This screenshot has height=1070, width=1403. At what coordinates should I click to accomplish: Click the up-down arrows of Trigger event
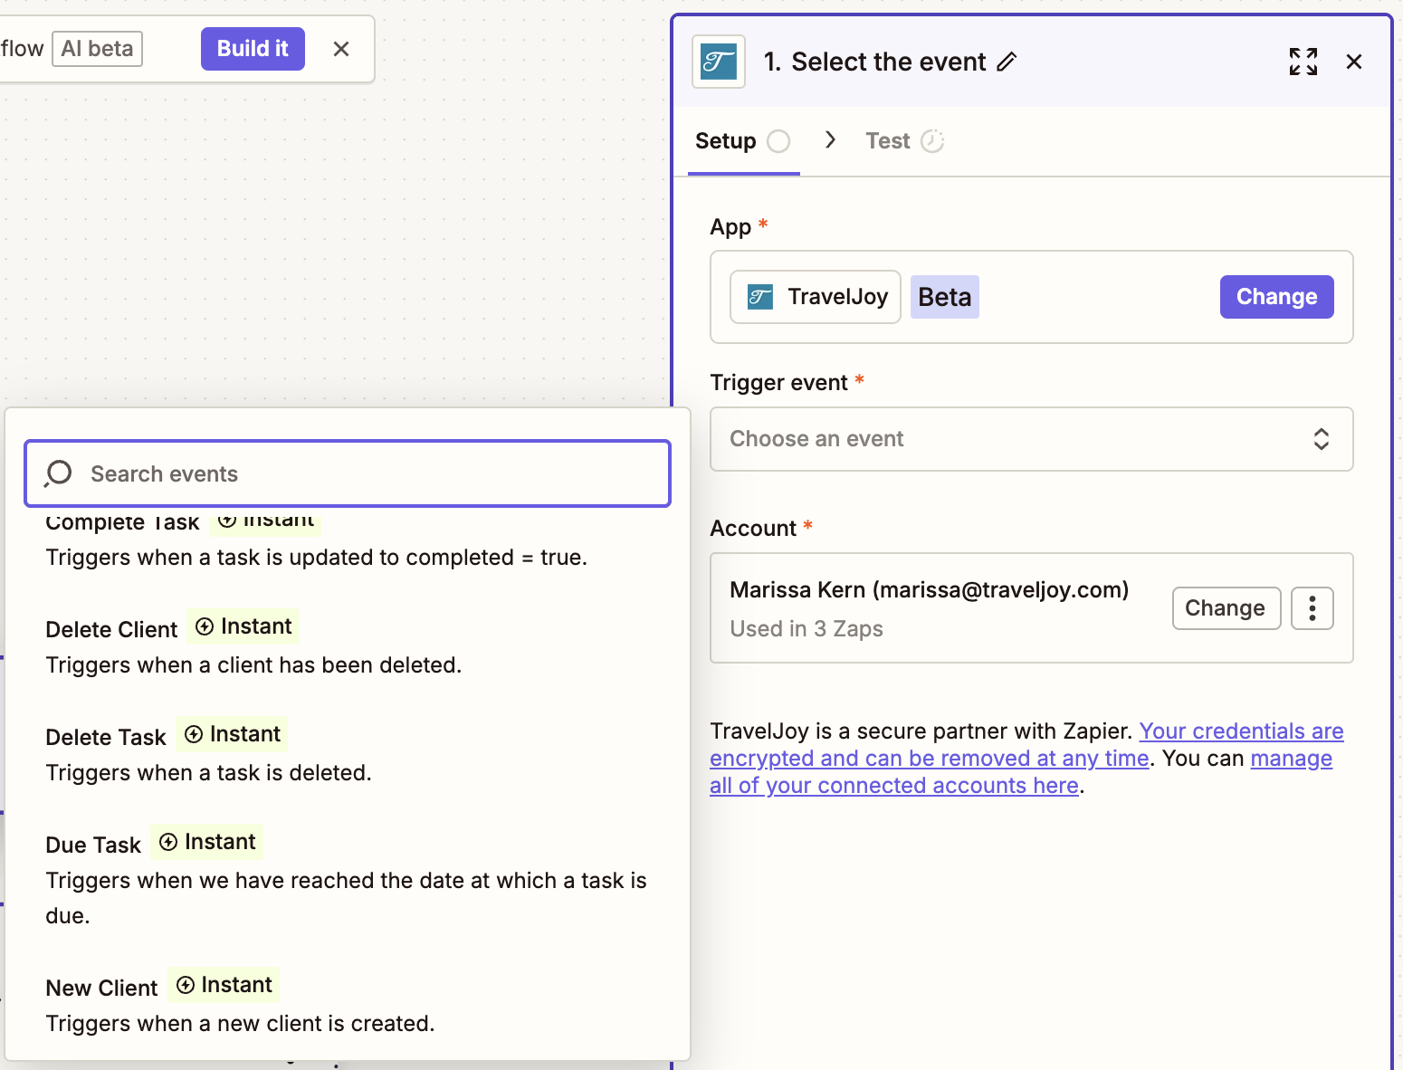(1321, 439)
